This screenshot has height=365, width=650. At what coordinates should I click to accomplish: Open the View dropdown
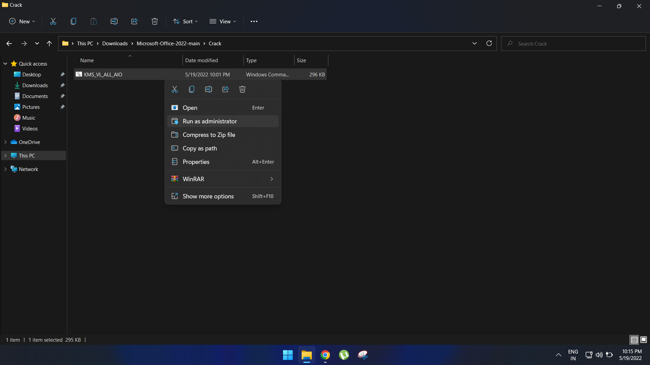click(223, 21)
